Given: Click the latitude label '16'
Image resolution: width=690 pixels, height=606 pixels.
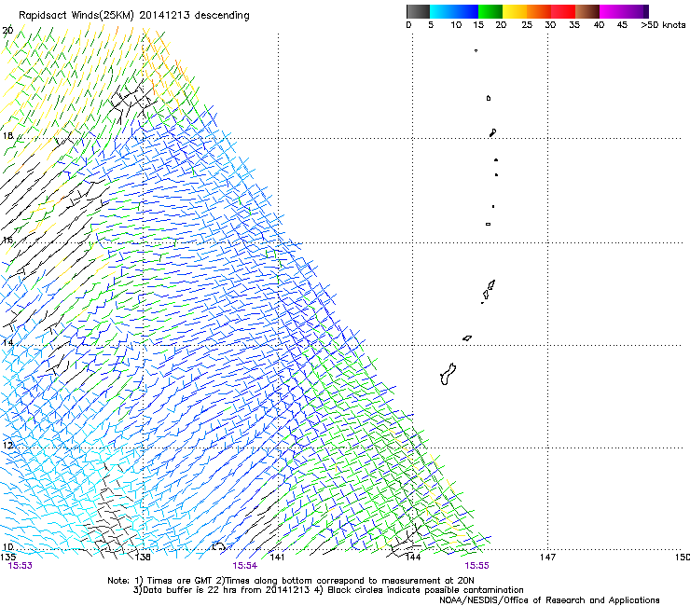Looking at the screenshot, I should pos(7,241).
